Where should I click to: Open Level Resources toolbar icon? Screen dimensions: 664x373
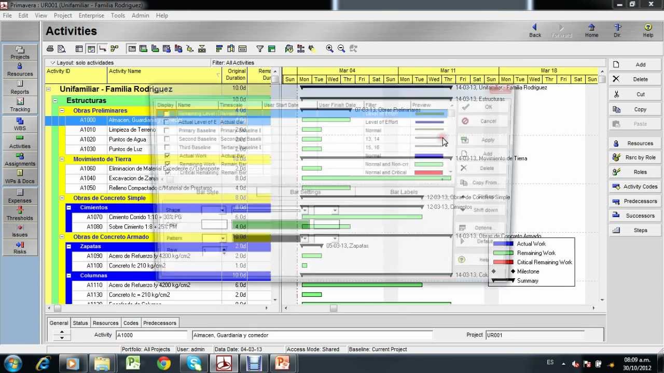pyautogui.click(x=301, y=49)
